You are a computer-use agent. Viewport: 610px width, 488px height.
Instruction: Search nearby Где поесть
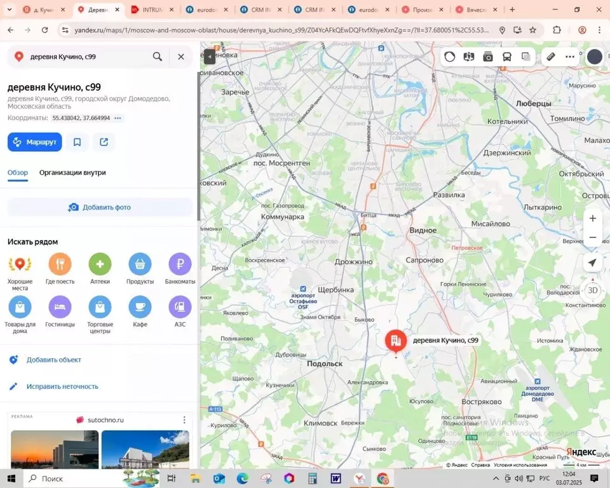tap(60, 269)
